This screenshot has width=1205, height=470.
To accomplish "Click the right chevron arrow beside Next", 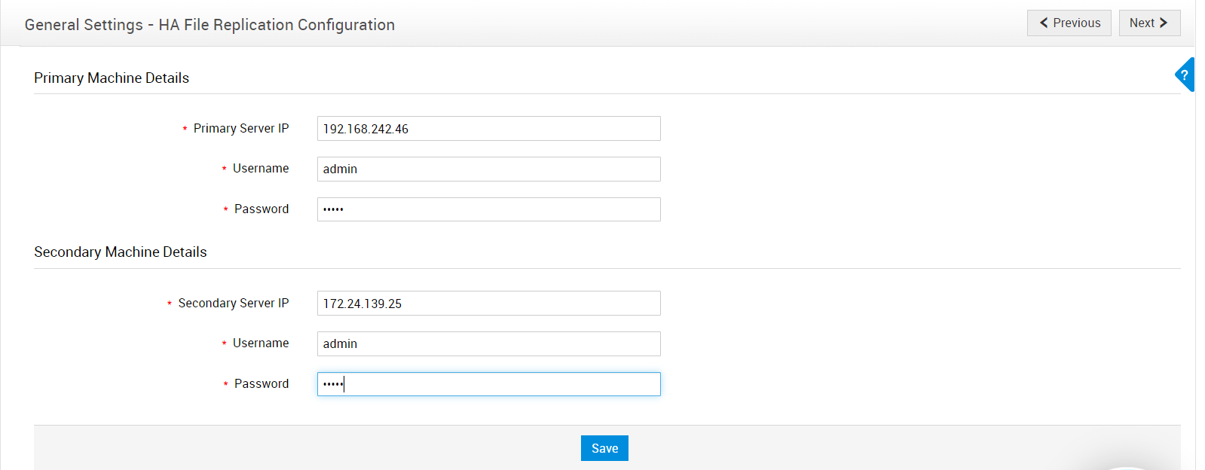I will point(1164,23).
